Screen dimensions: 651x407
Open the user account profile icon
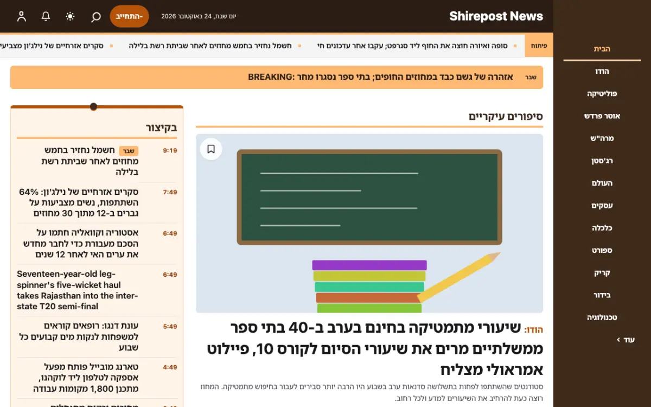click(22, 16)
